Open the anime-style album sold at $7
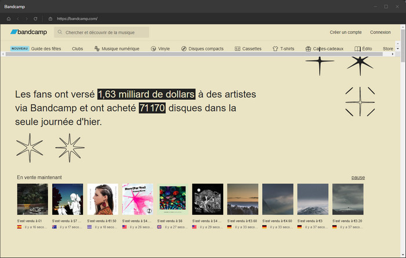This screenshot has height=258, width=406. (68, 199)
